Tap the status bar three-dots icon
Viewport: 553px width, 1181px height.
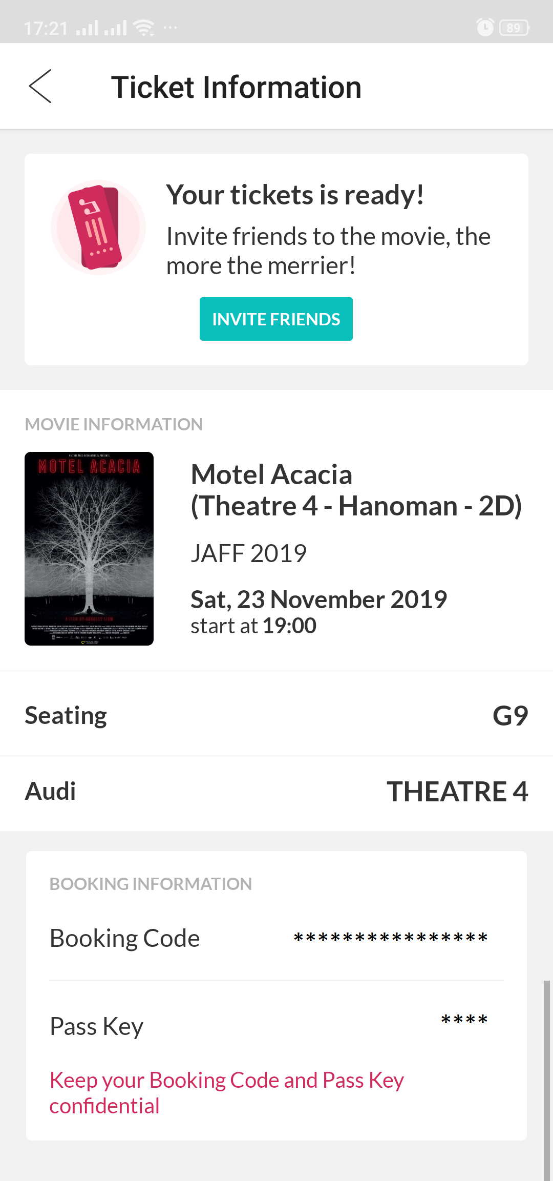[170, 27]
